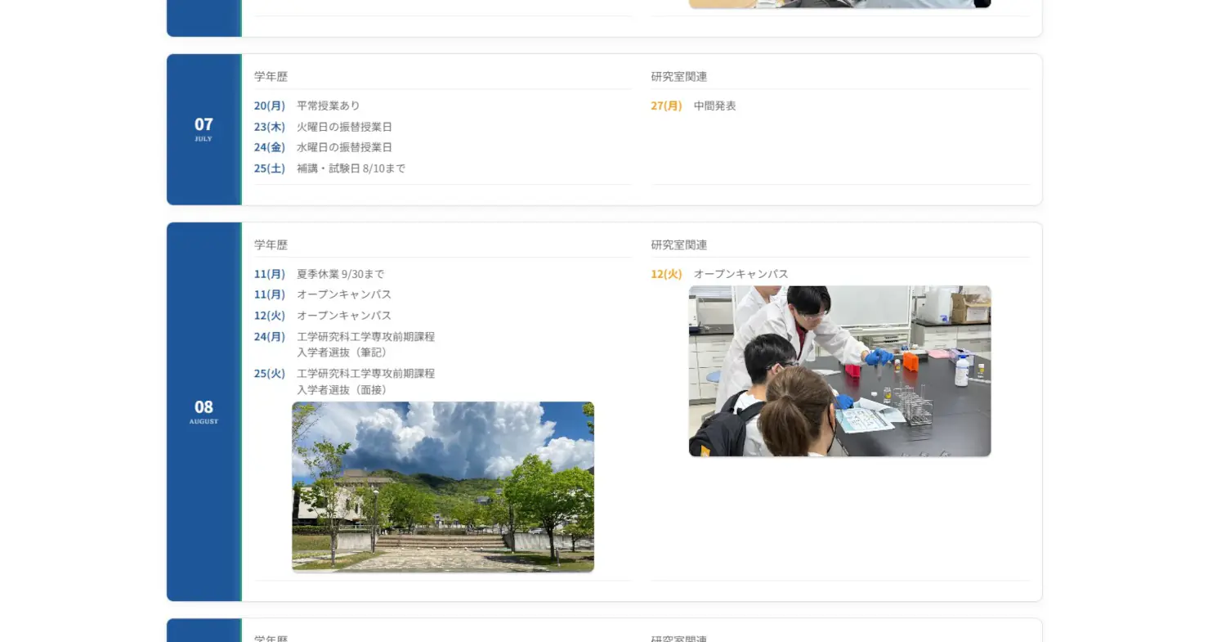The height and width of the screenshot is (642, 1226).
Task: Click the 入学者選抜（筆記） entry
Action: [x=365, y=344]
